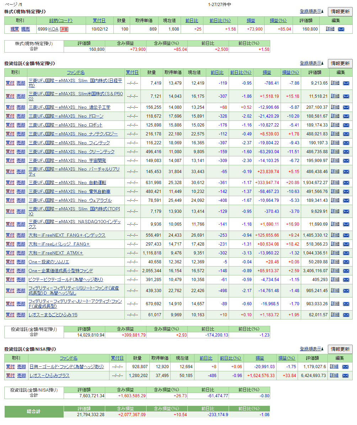Sort 特定預り funds by ファンド名 header

[76, 72]
